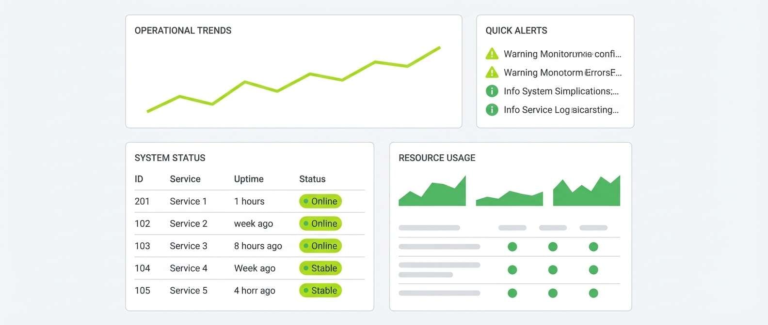Click the warning icon beside 'Warning Monitor... confi...'
Image resolution: width=768 pixels, height=325 pixels.
[492, 54]
